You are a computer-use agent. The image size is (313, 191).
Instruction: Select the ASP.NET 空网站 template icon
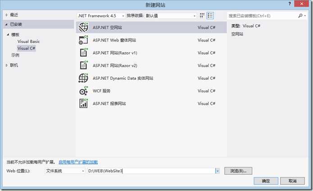point(83,27)
